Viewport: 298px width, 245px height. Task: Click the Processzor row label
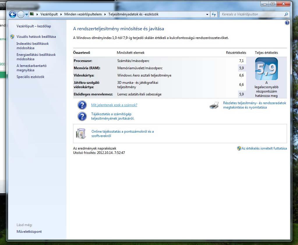(83, 61)
